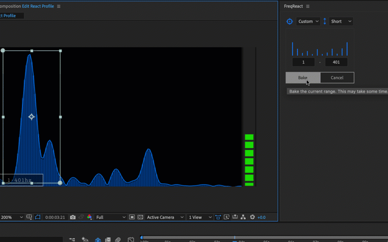
Task: Click the Fast Previews icon
Action: click(227, 217)
